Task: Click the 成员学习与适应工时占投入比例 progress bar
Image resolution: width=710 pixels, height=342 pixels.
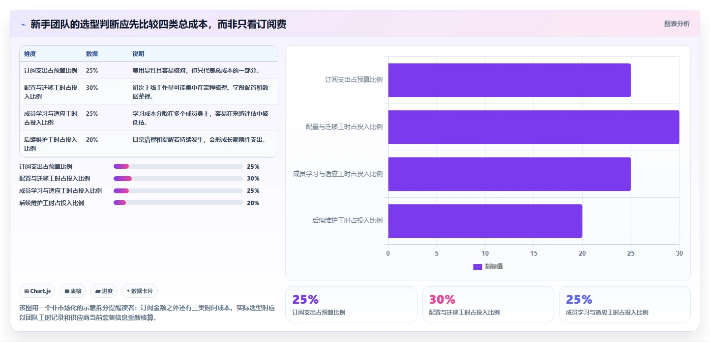Action: (x=178, y=191)
